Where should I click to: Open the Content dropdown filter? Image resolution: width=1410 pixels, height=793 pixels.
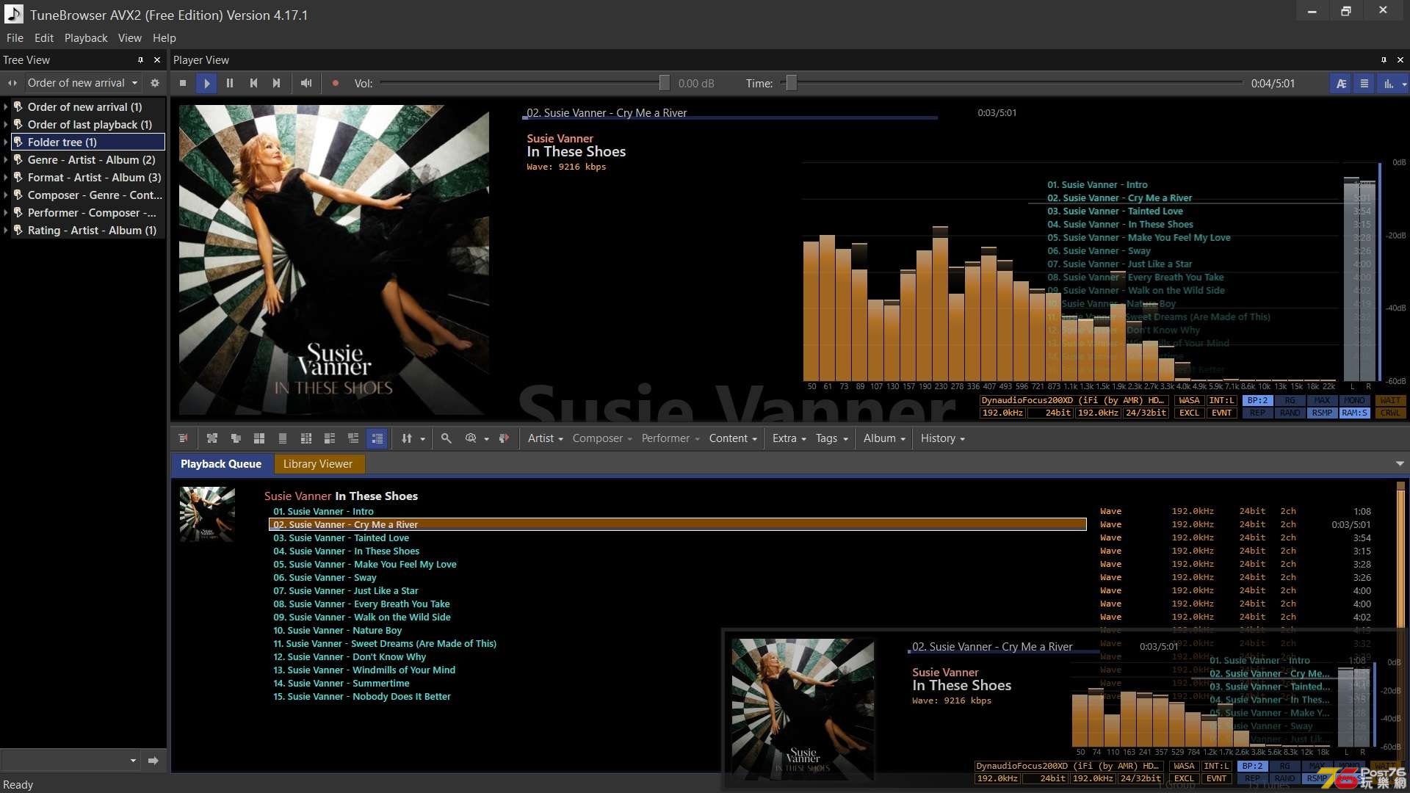tap(733, 438)
